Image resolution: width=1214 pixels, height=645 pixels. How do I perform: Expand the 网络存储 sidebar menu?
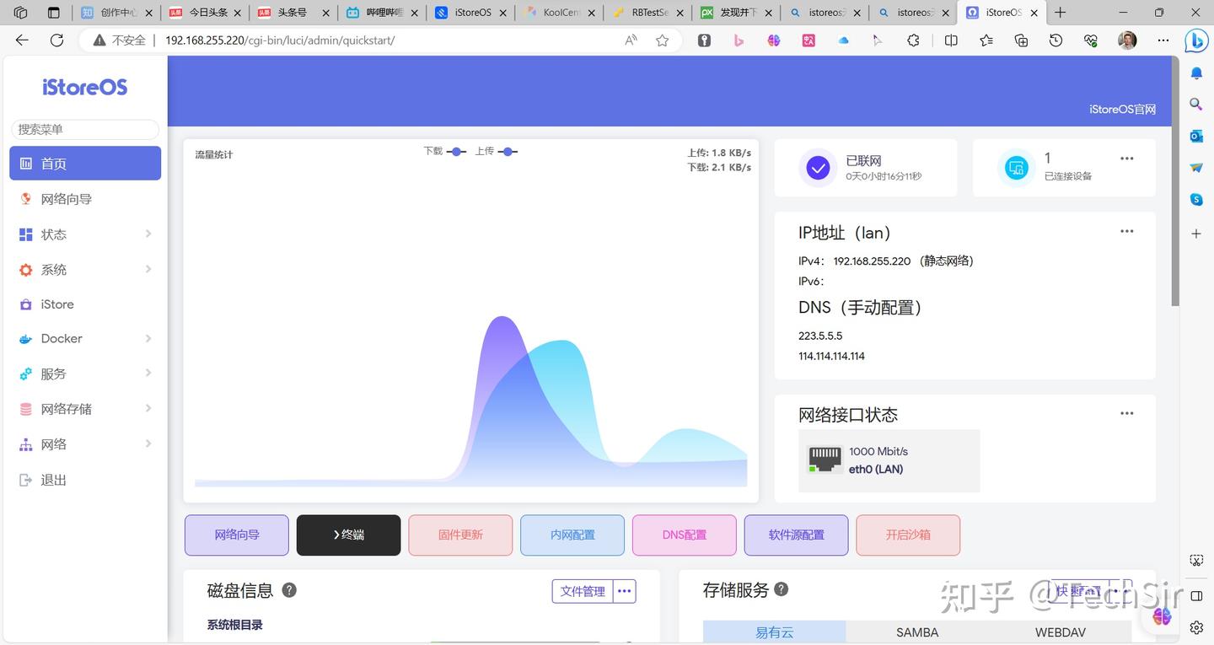click(85, 409)
